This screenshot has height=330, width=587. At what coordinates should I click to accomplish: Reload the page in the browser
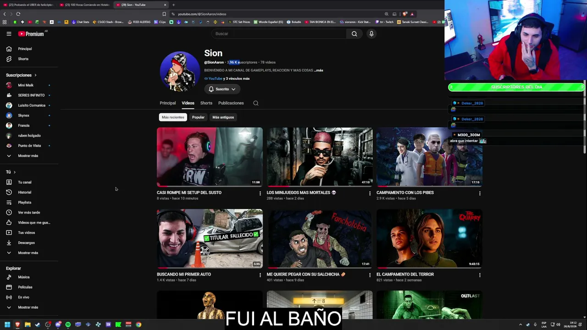(18, 14)
